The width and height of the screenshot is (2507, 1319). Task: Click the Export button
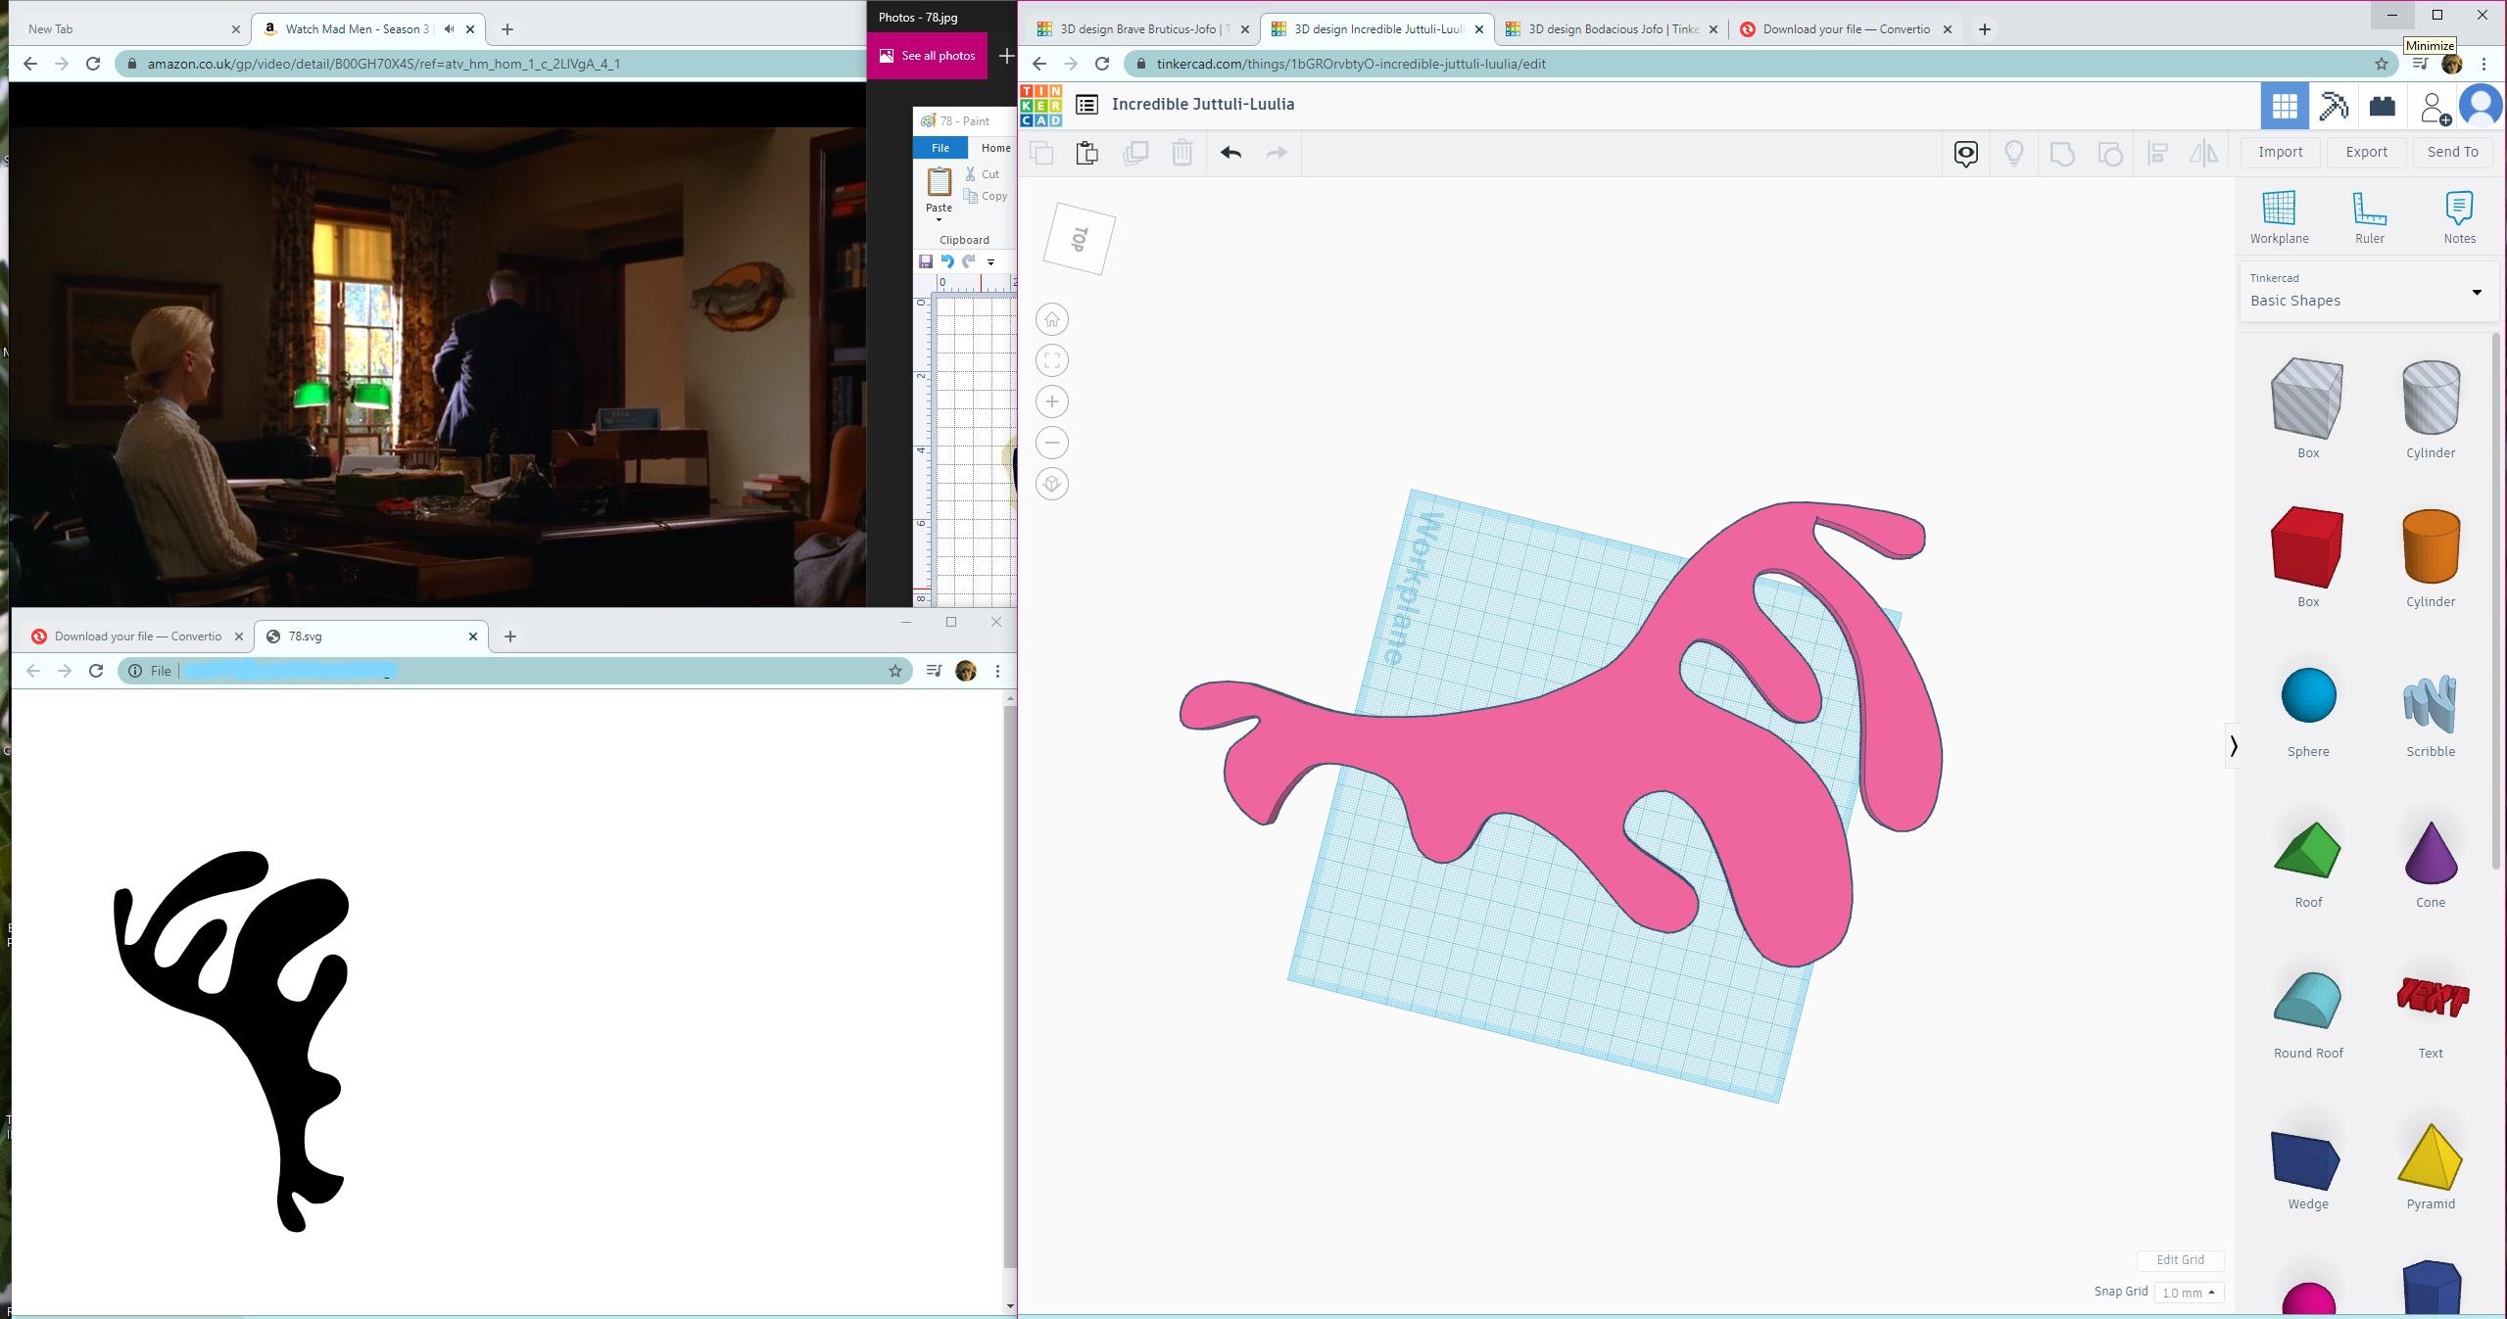point(2366,152)
